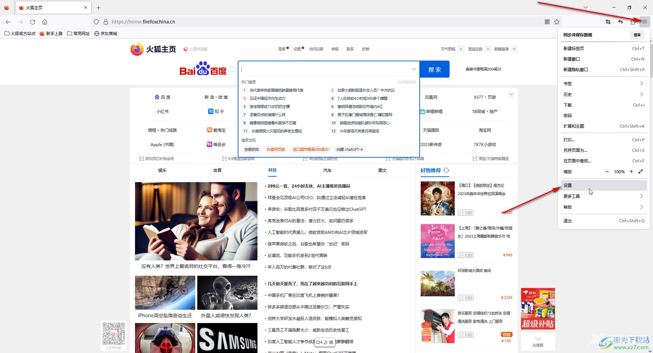
Task: Reload the current page
Action: coord(33,22)
